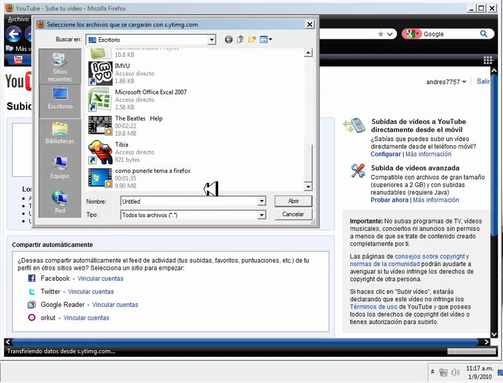The height and width of the screenshot is (383, 503).
Task: Click the Firefox back arrow button
Action: [x=13, y=34]
